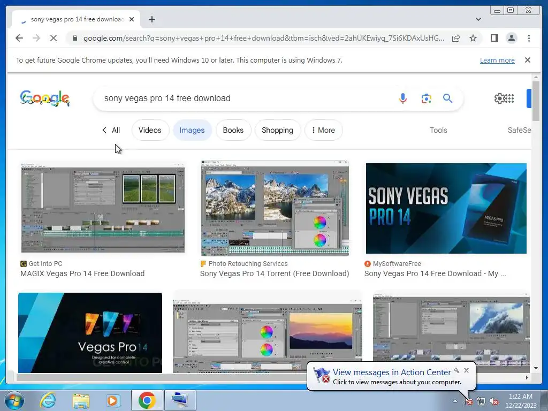This screenshot has height=411, width=548.
Task: Open 'Sony Vegas Pro 14 Torrent' result title
Action: pos(275,273)
